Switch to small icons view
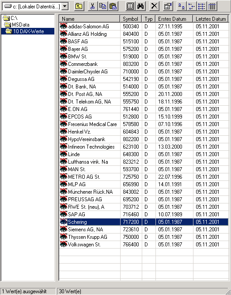231x295 pixels. click(x=192, y=6)
